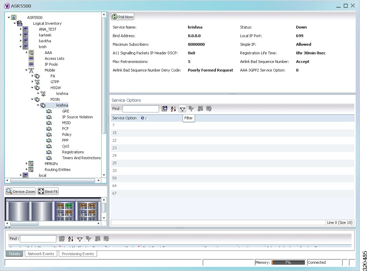Click clear filter icon in Service Options toolbar

tap(191, 109)
